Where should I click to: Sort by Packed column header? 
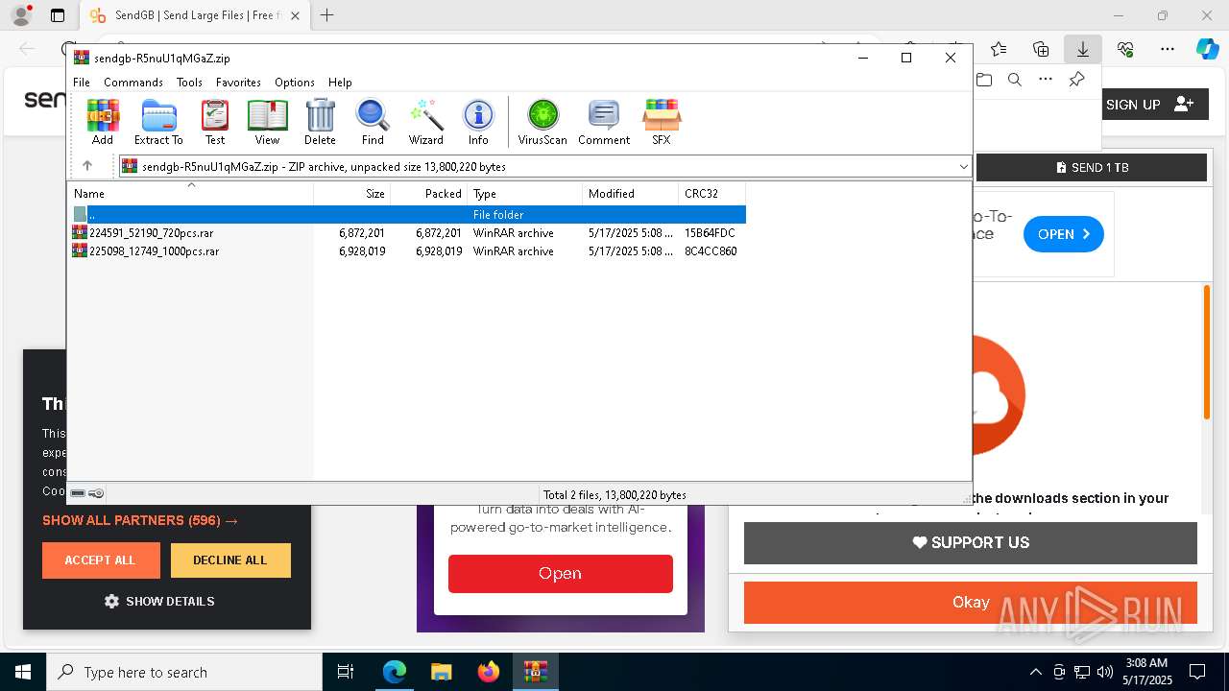(x=429, y=194)
